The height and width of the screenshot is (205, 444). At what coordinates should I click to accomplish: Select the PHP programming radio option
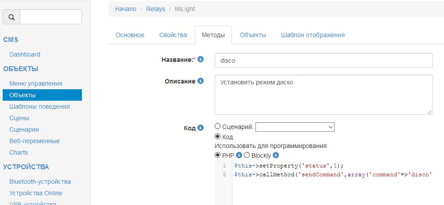217,155
